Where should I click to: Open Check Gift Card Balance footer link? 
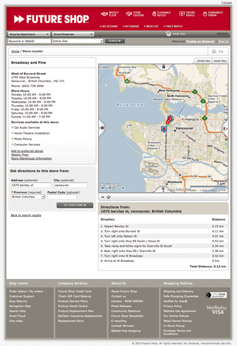click(x=75, y=296)
